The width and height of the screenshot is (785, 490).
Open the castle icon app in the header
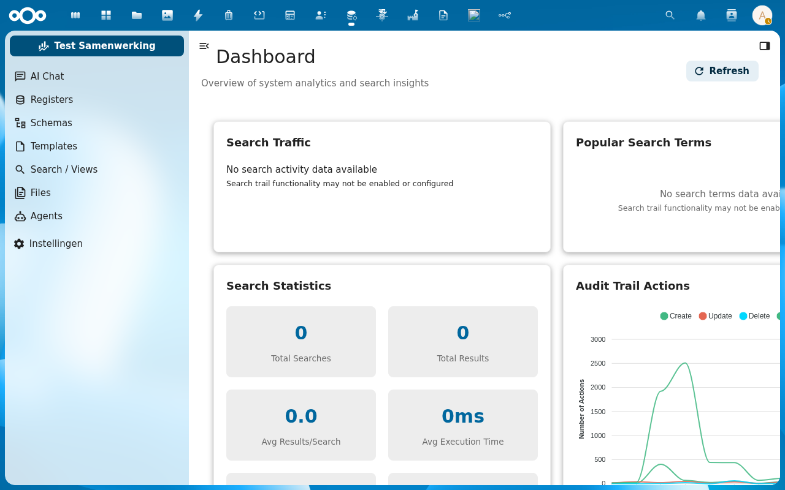pos(413,15)
